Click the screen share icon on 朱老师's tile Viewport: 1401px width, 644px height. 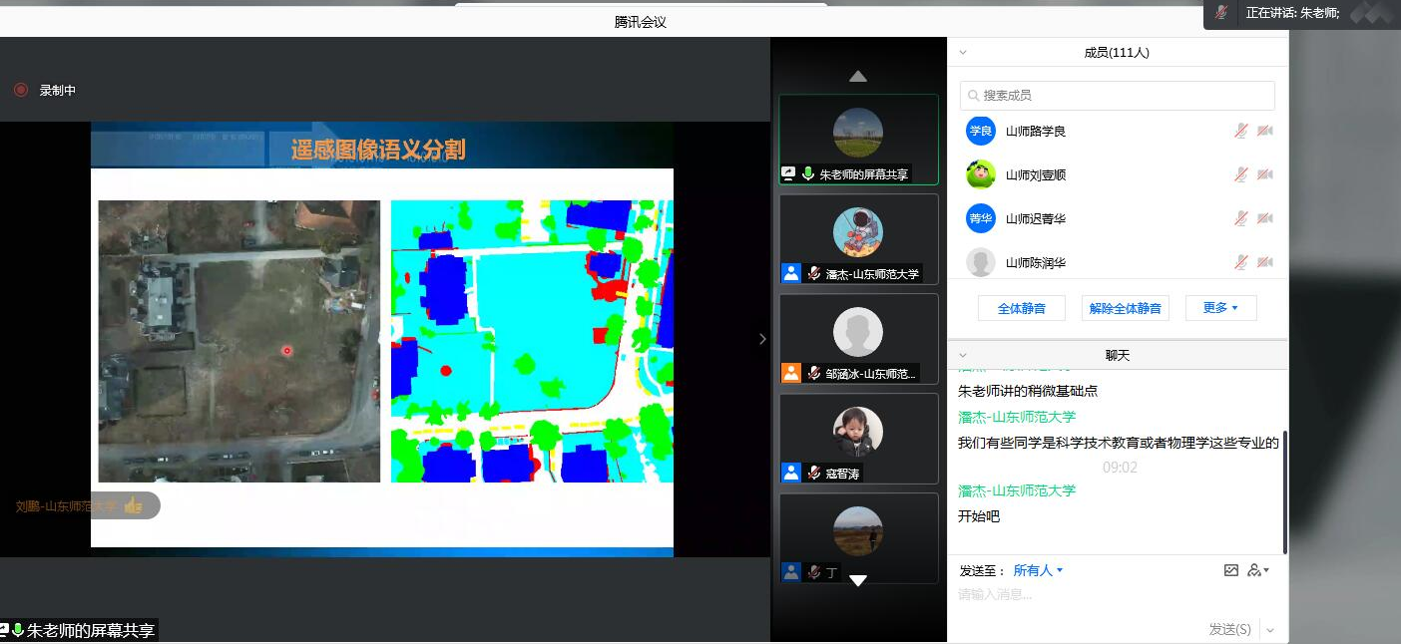click(x=788, y=173)
